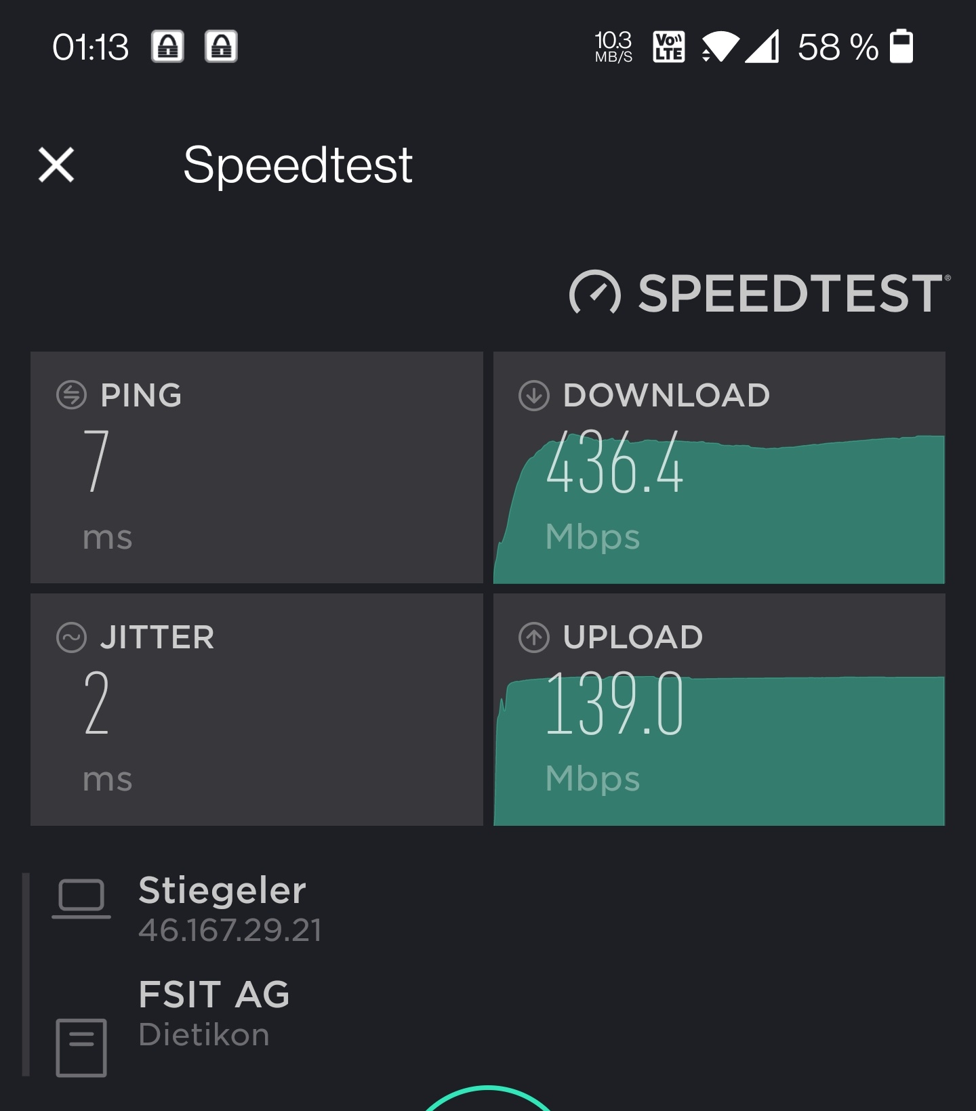976x1111 pixels.
Task: Tap the Stiegeler provider name
Action: 222,890
